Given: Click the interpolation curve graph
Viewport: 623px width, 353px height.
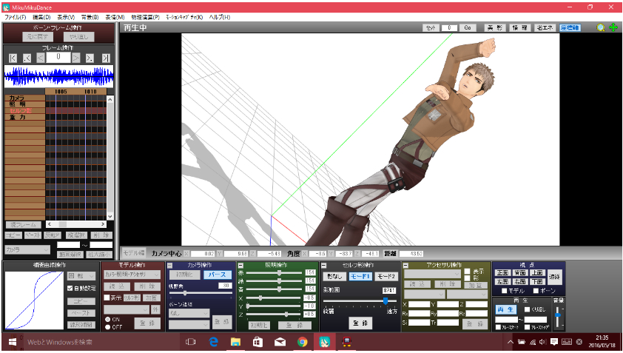Looking at the screenshot, I should pos(34,300).
